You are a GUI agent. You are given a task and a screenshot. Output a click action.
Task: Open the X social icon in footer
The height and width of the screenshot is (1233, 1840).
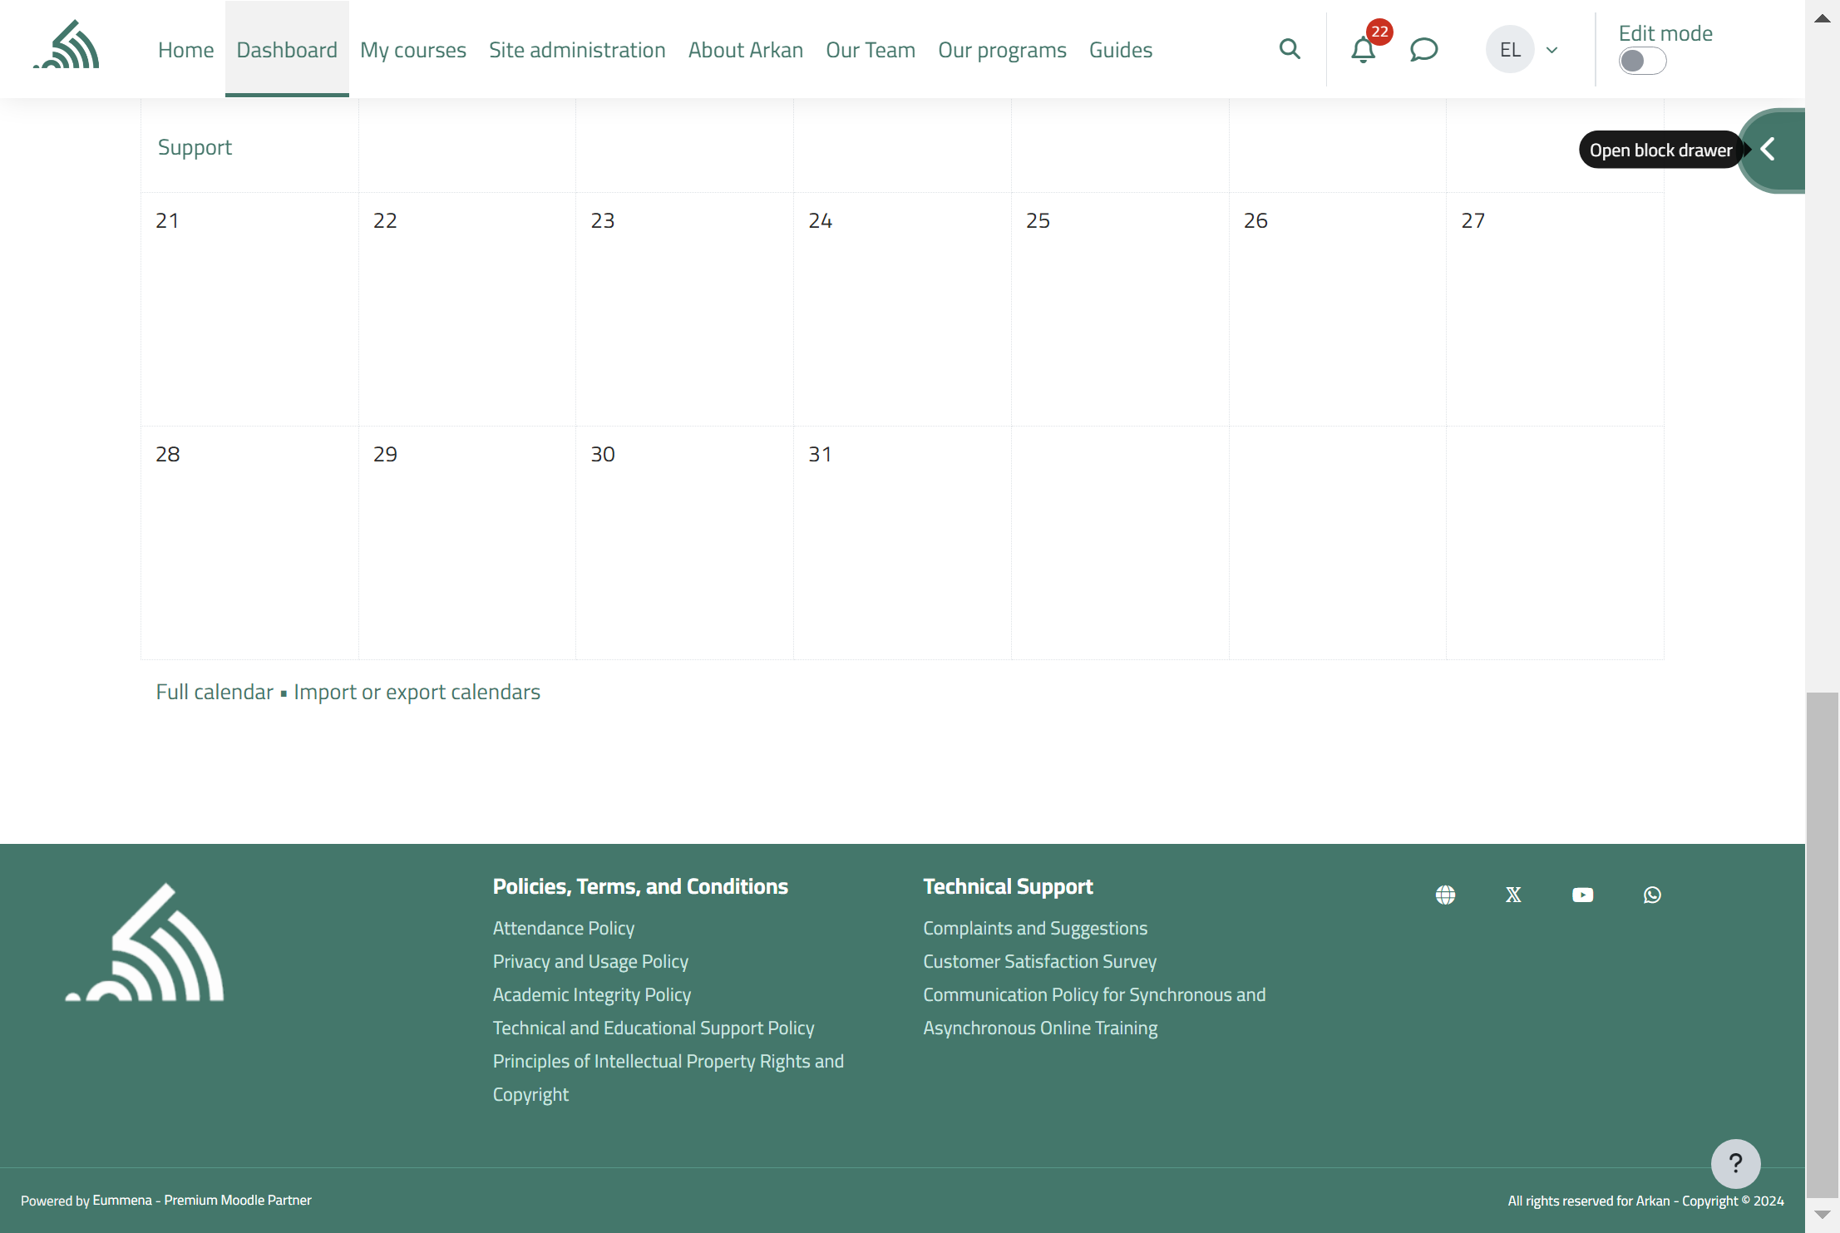click(x=1513, y=895)
